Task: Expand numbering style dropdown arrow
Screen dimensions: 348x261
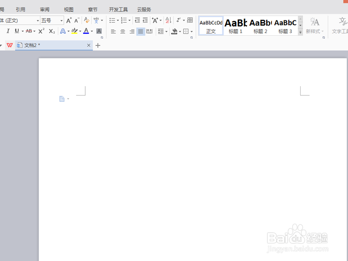Action: coord(129,20)
